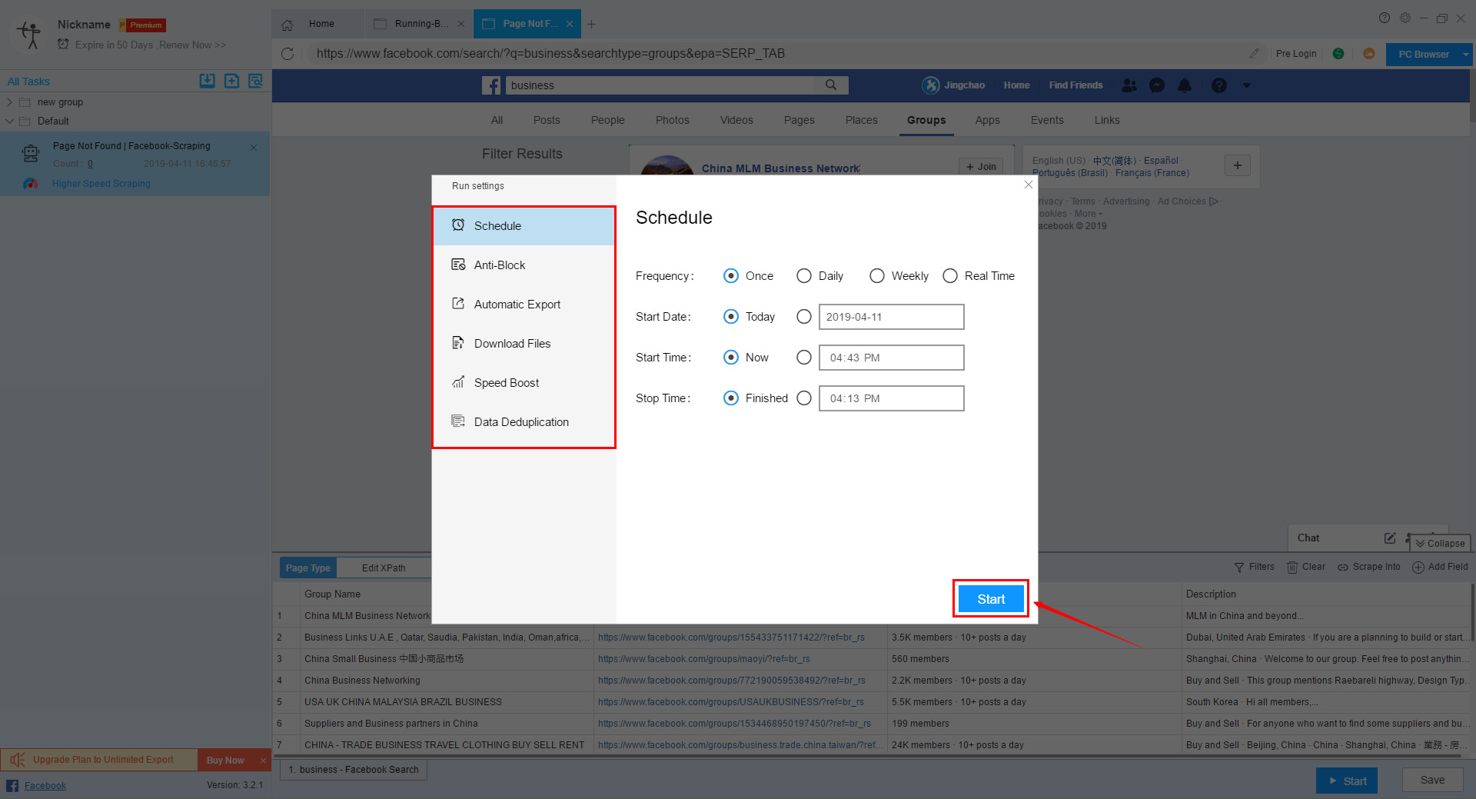This screenshot has width=1476, height=799.
Task: Click Save button at bottom right
Action: [1432, 781]
